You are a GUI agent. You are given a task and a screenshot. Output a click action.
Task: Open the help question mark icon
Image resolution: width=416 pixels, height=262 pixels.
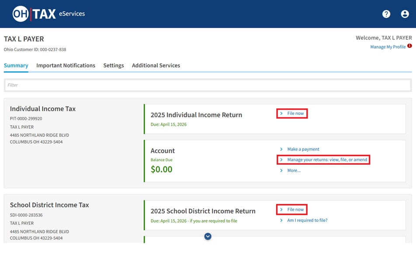tap(386, 14)
